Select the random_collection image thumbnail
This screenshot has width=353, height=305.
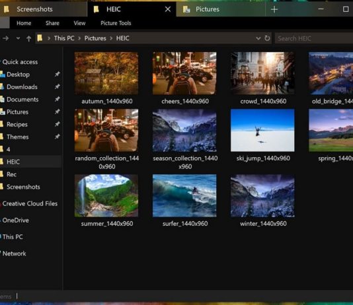click(x=106, y=130)
